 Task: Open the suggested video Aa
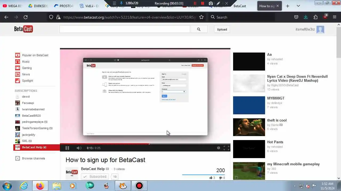[x=269, y=54]
